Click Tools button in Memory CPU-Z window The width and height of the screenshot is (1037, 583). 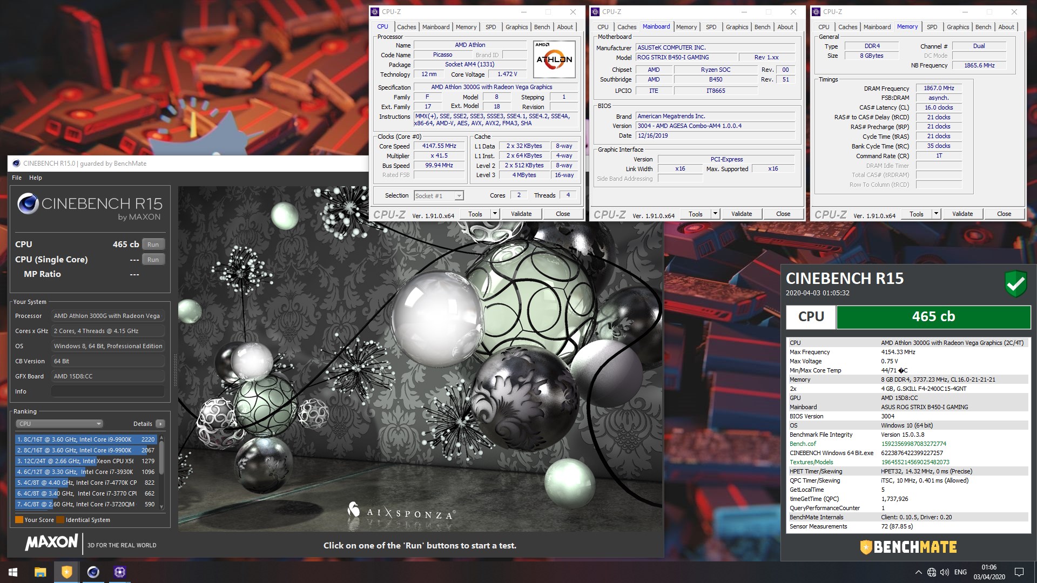(917, 214)
